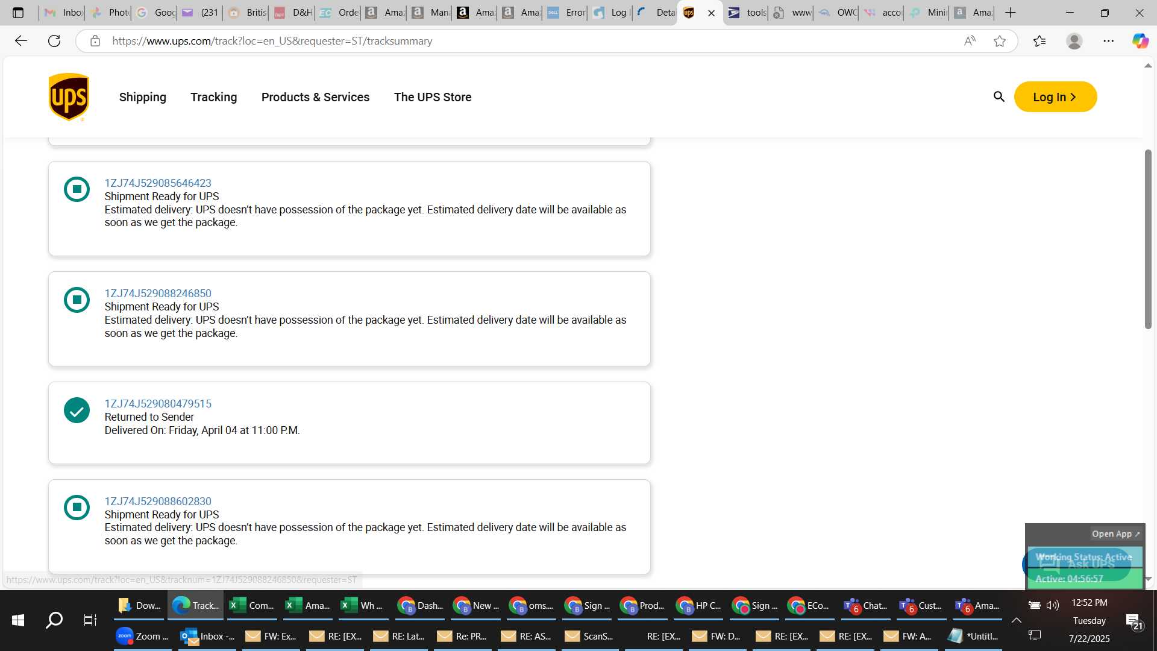
Task: Click delivered checkmark icon for 1ZJ74J529080479515
Action: [77, 410]
